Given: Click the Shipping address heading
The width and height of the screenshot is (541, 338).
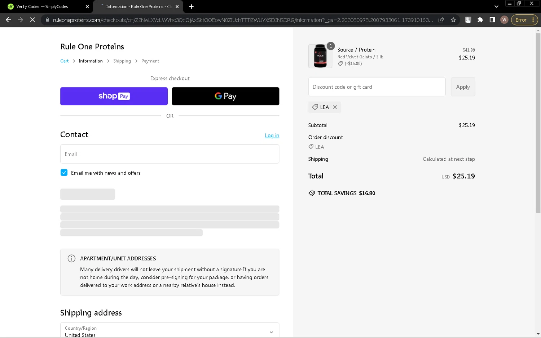Looking at the screenshot, I should [91, 313].
